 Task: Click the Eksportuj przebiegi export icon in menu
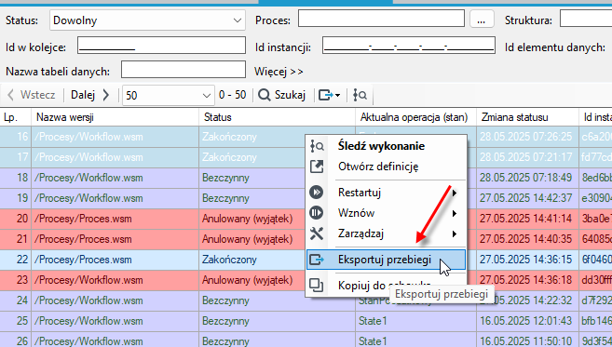[x=317, y=260]
